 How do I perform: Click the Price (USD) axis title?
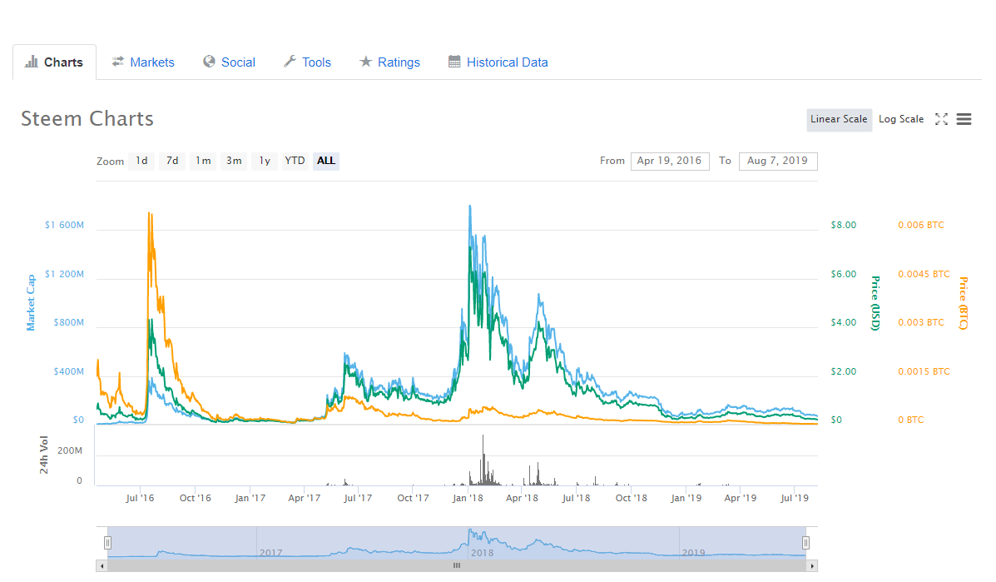point(875,303)
